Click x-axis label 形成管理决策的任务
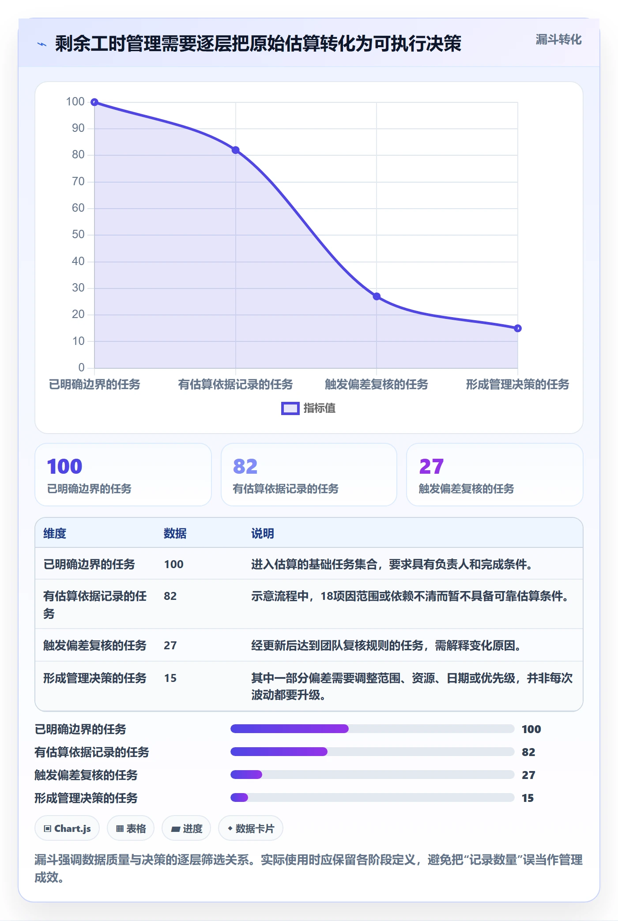The width and height of the screenshot is (618, 921). 518,384
